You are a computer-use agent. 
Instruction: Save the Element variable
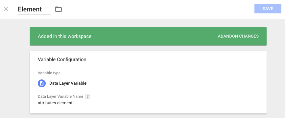(x=268, y=9)
